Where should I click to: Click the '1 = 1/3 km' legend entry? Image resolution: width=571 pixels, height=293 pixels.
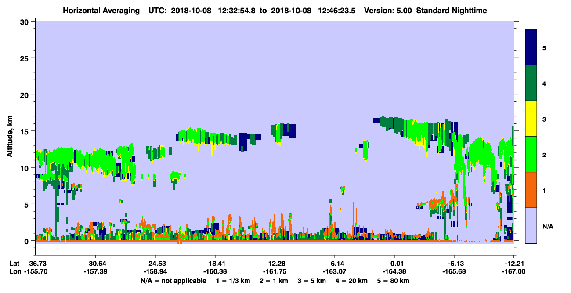(234, 281)
